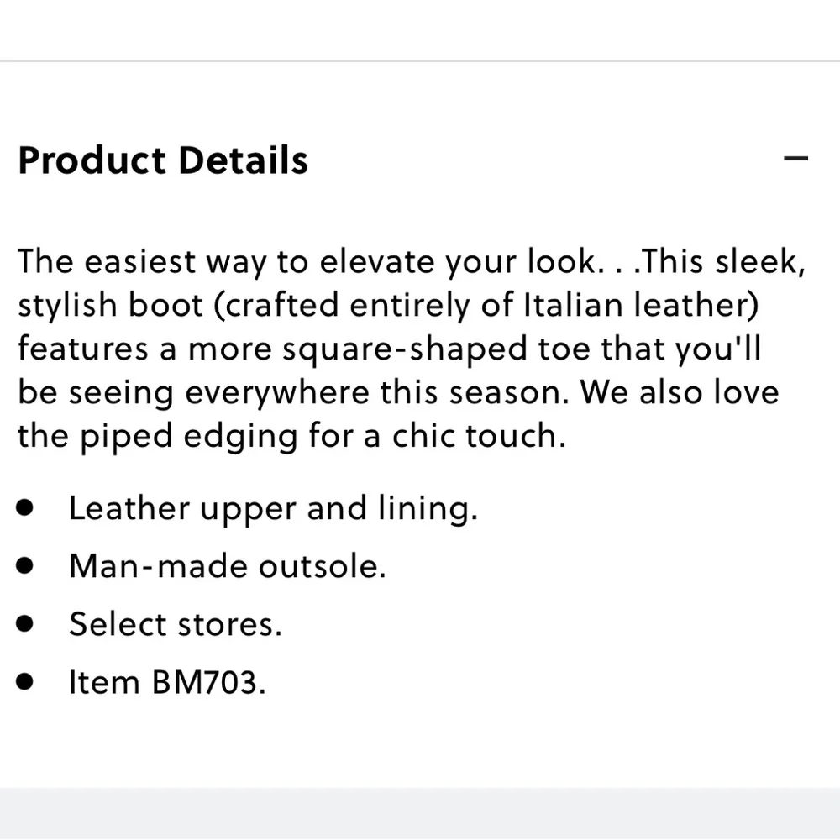Click the "Select stores" list item
This screenshot has height=840, width=840.
[175, 624]
